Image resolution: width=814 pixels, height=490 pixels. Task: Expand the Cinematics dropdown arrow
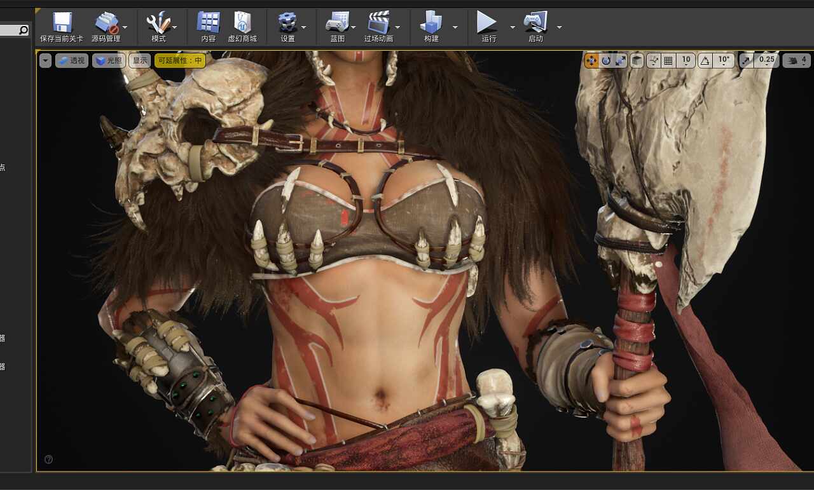397,27
